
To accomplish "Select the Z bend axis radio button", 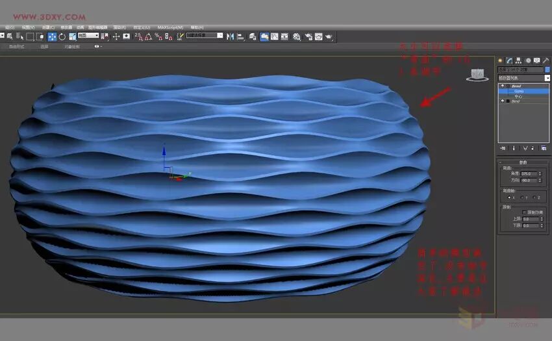I will coord(534,197).
